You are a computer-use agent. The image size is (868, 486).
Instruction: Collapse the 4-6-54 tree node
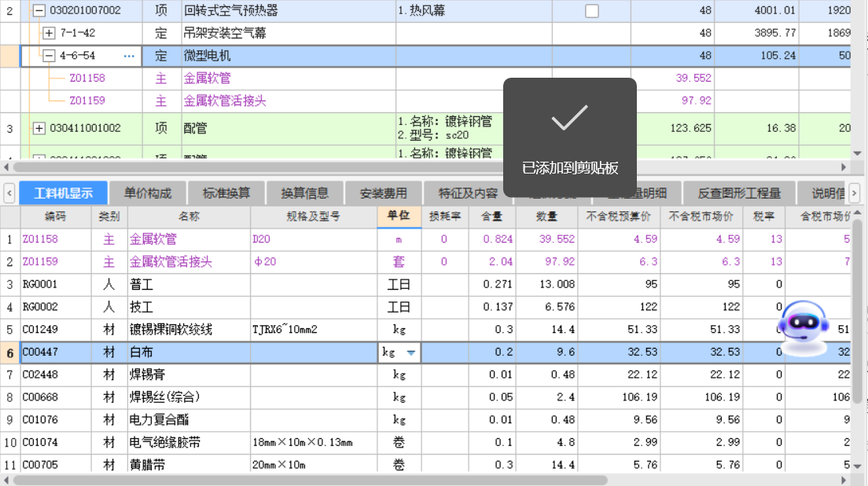pos(49,56)
